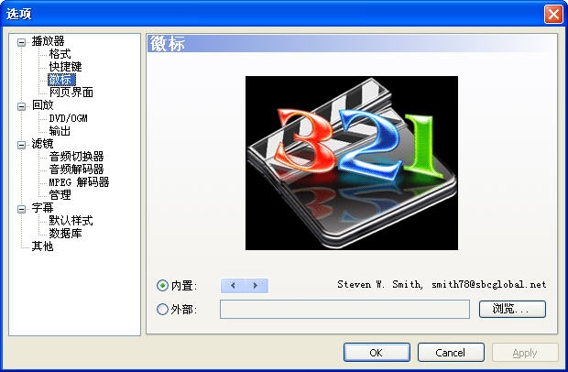Collapse the 滤镜 tree node
568x372 pixels.
point(22,144)
